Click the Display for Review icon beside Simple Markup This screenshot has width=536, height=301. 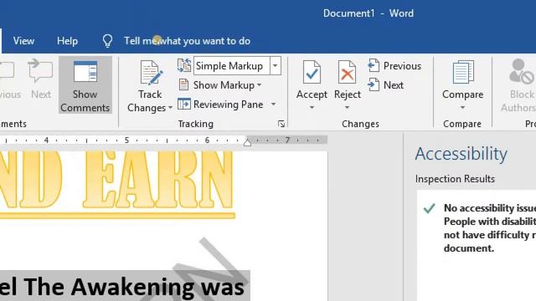pyautogui.click(x=184, y=65)
